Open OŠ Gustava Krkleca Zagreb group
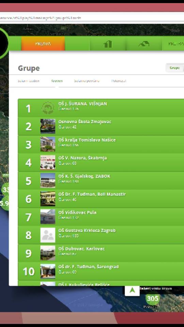This screenshot has height=327, width=184. pos(87,231)
